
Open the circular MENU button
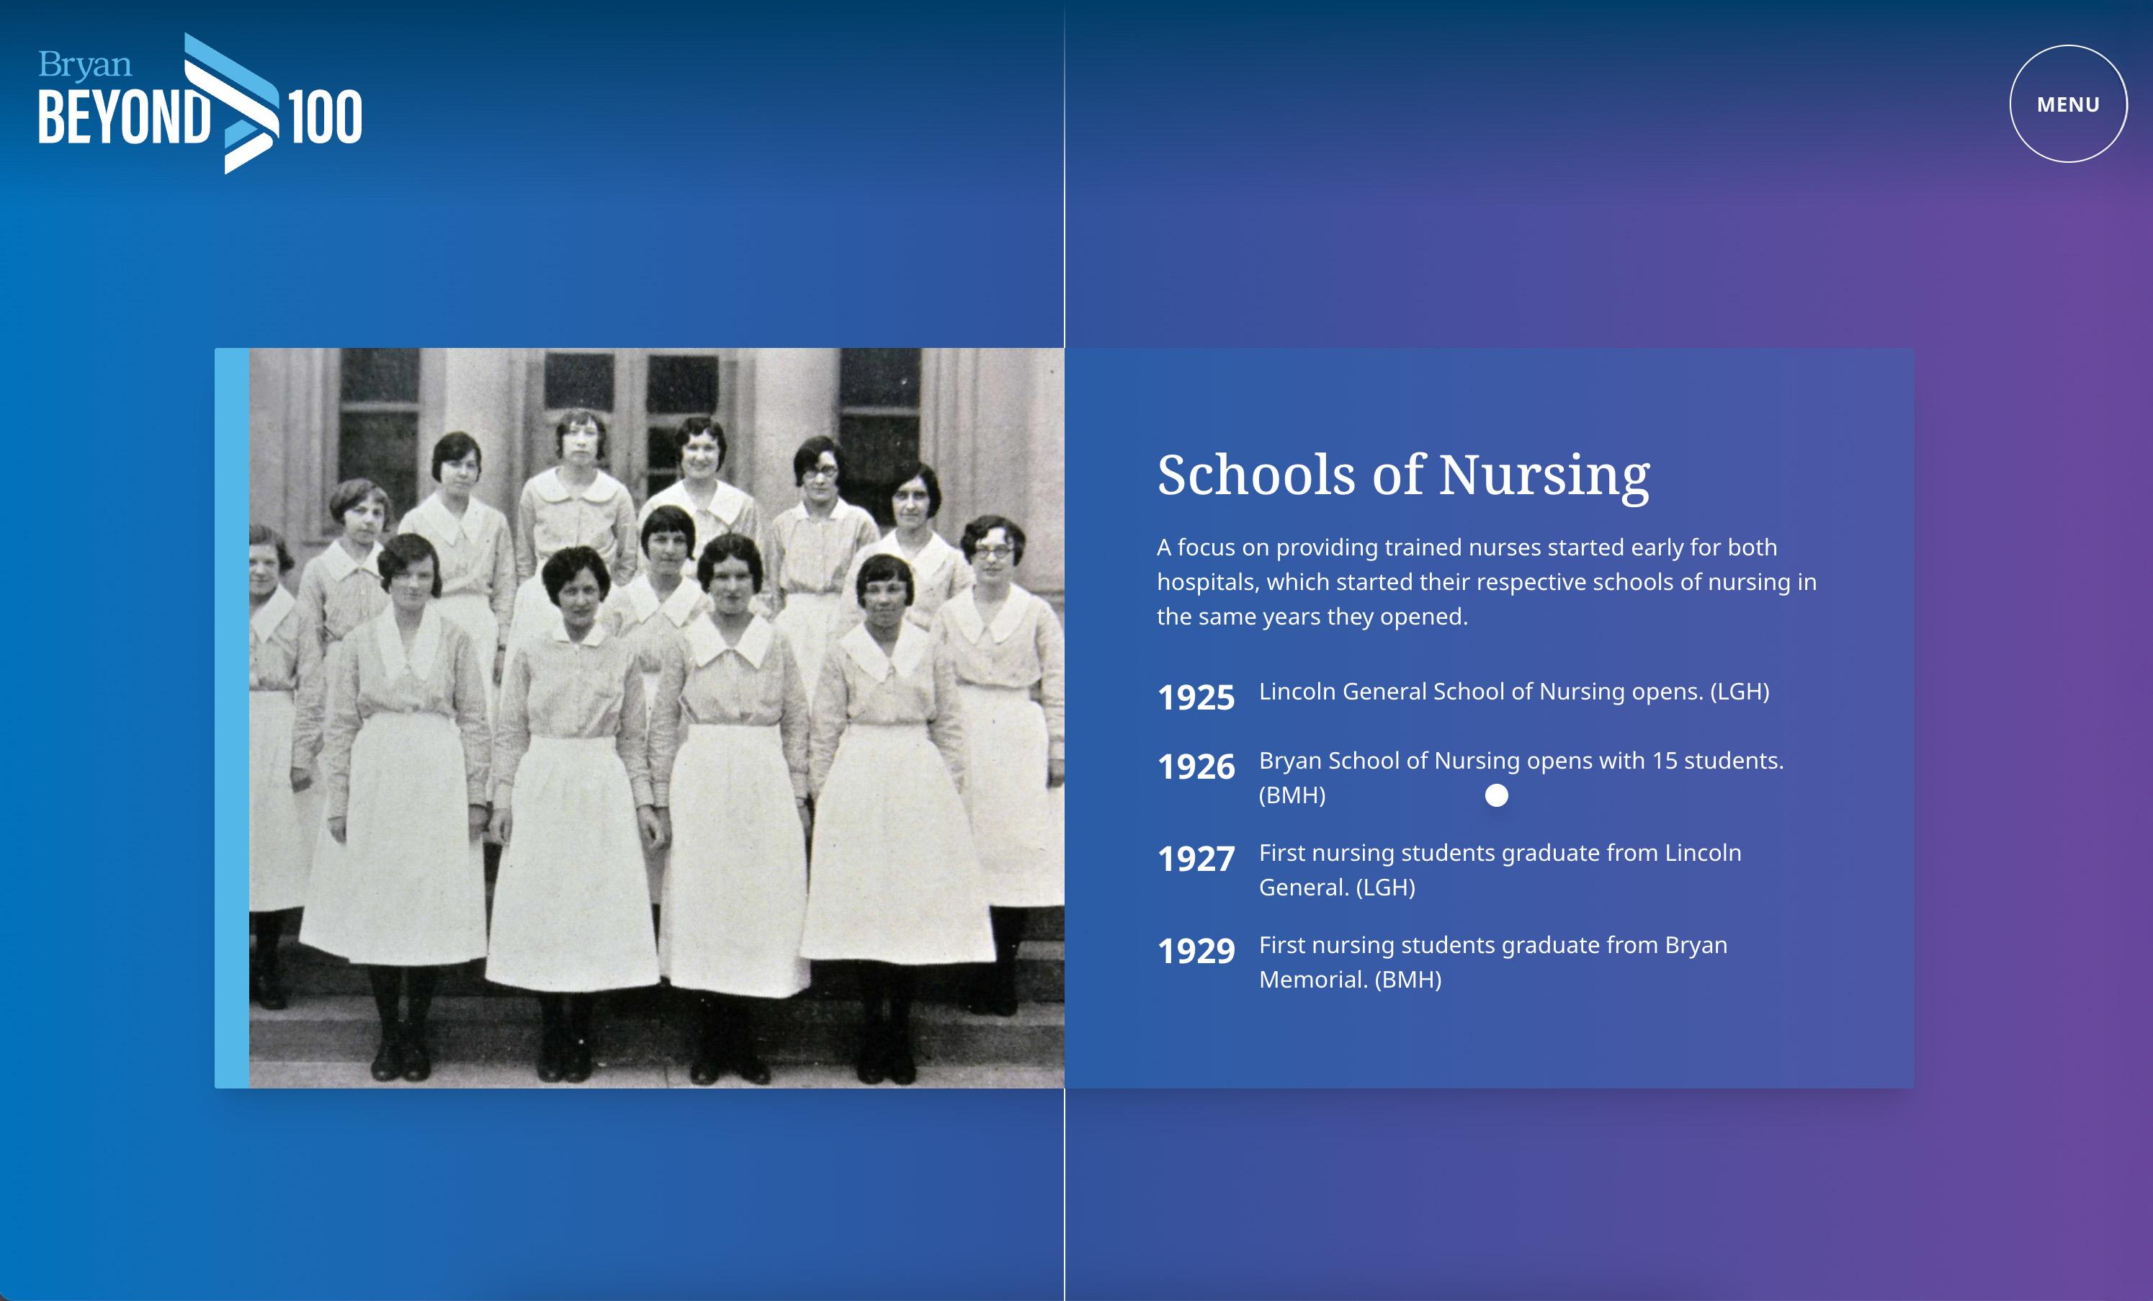pyautogui.click(x=2067, y=104)
